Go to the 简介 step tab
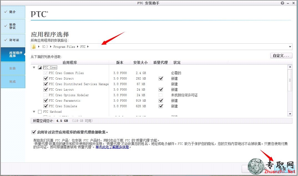 (13, 12)
